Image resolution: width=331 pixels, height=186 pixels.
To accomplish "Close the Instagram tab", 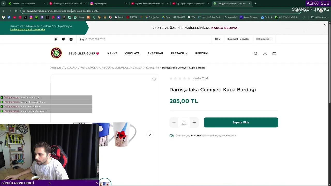I will point(126,4).
